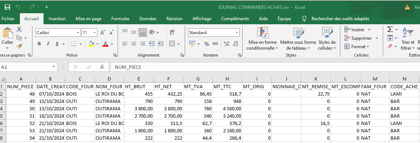Apply percent style format

[206, 44]
